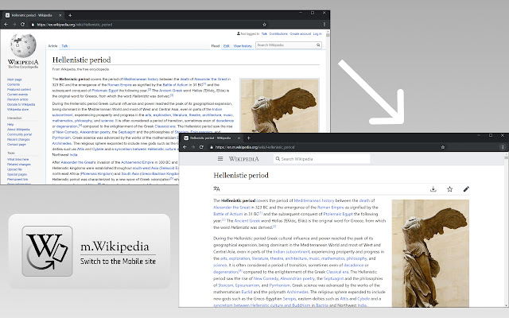Viewport: 509px width, 318px height.
Task: Click the Upload file sidebar link
Action: coord(14,169)
